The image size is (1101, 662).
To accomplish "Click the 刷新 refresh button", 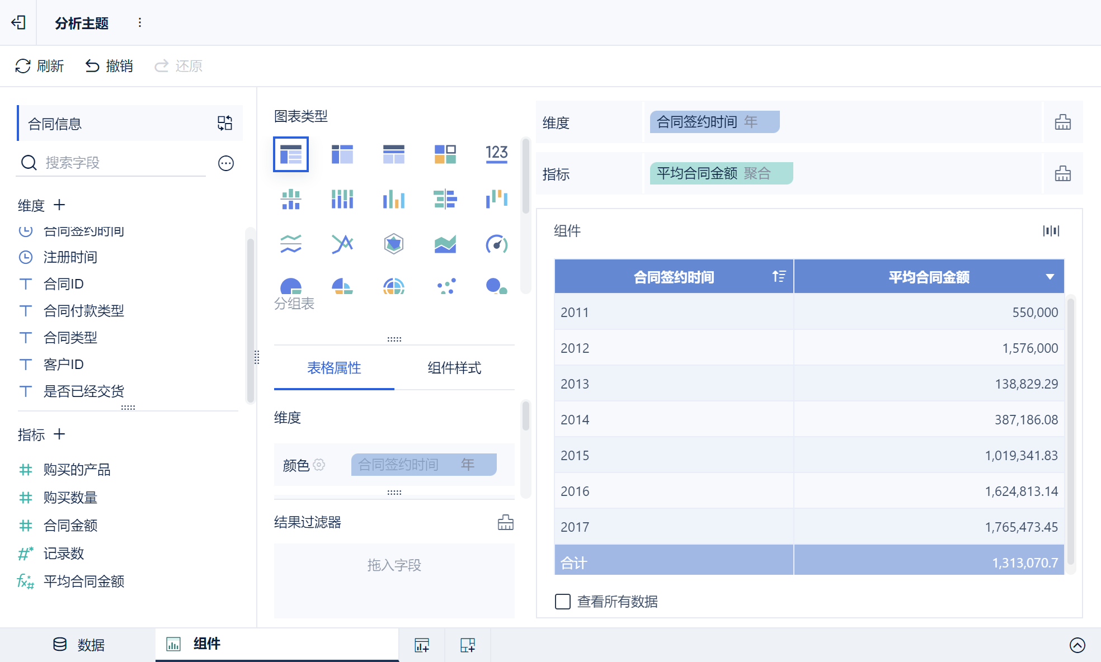I will click(39, 66).
